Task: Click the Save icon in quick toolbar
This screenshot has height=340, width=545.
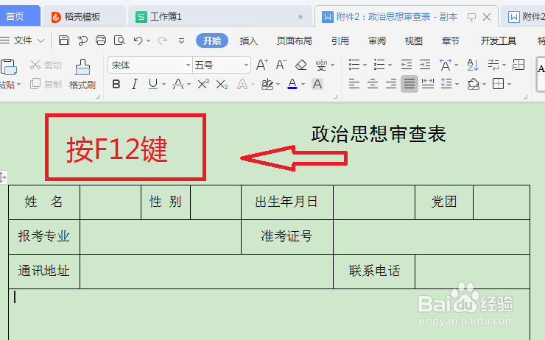Action: [64, 40]
